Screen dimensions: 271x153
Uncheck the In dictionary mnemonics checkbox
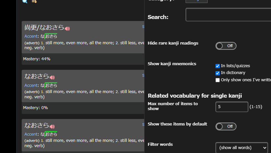click(217, 73)
